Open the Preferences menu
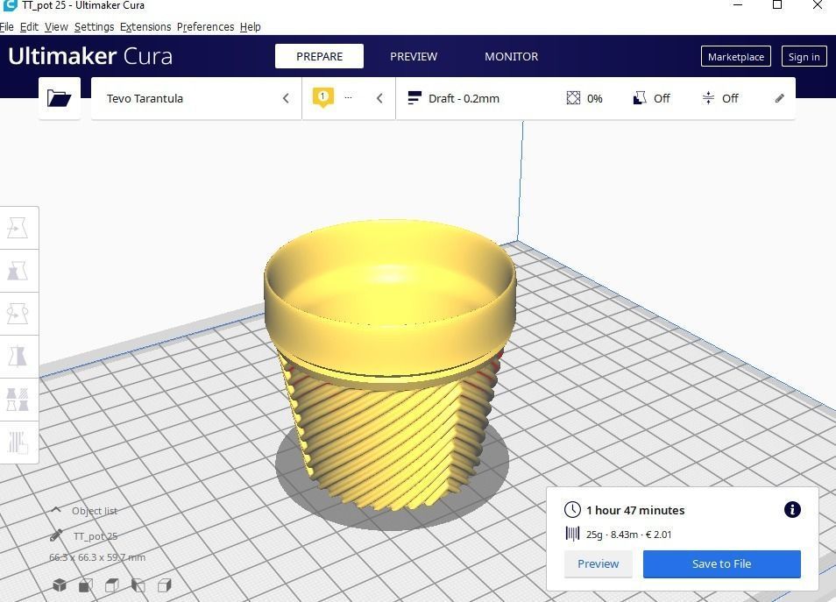 pyautogui.click(x=205, y=26)
